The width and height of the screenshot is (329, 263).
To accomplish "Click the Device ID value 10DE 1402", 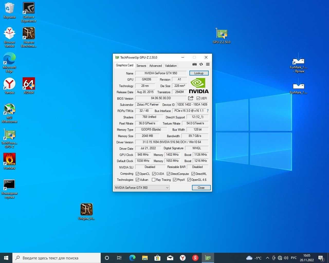I will [192, 105].
